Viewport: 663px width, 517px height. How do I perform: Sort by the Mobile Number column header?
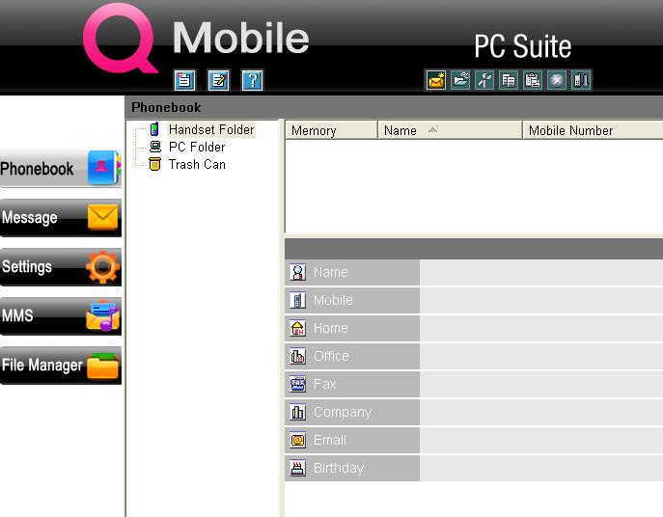[x=593, y=130]
